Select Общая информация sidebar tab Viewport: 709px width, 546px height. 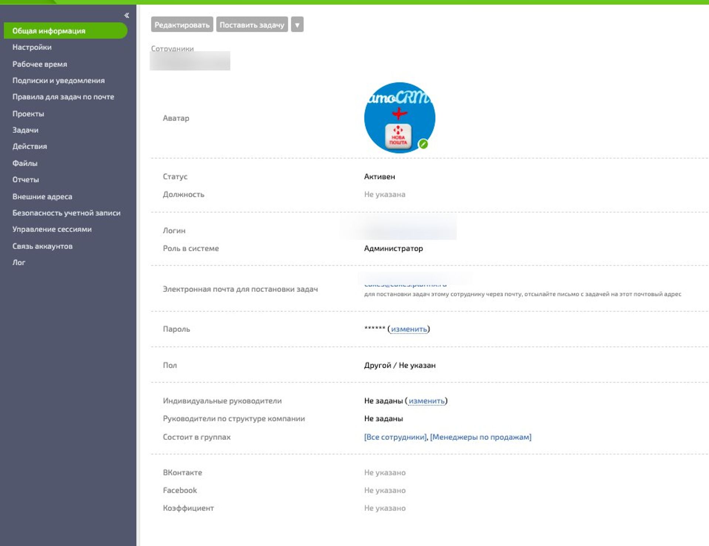coord(49,31)
